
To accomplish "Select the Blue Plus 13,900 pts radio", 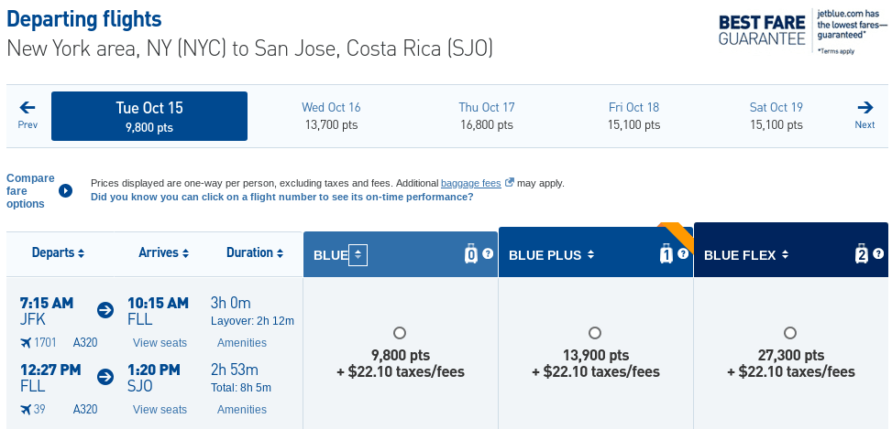I will pos(595,333).
